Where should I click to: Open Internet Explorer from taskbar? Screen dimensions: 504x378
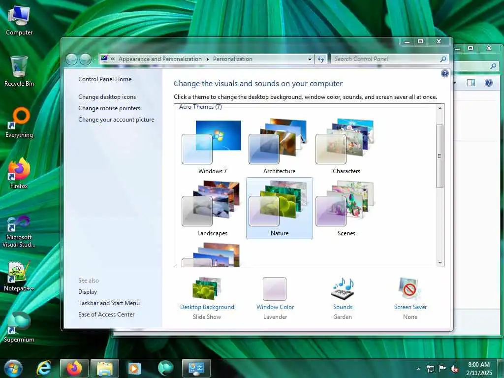(43, 368)
